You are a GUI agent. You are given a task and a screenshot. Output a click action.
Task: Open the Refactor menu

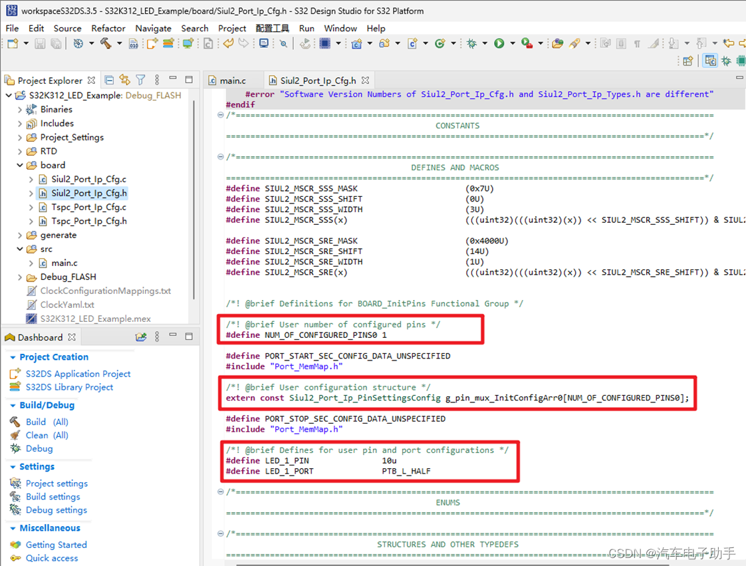click(108, 29)
